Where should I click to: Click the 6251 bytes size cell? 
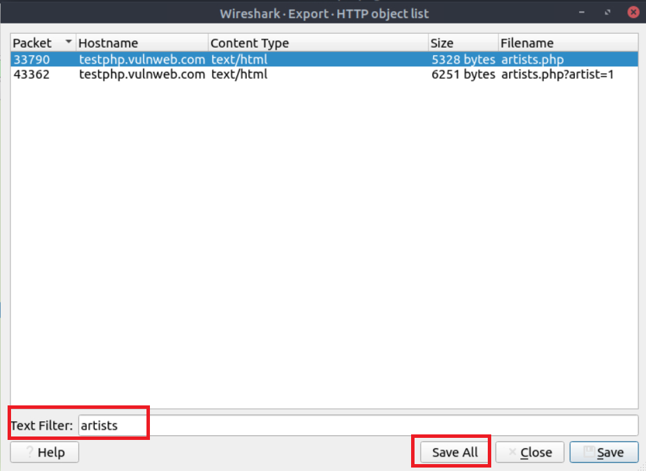coord(463,74)
